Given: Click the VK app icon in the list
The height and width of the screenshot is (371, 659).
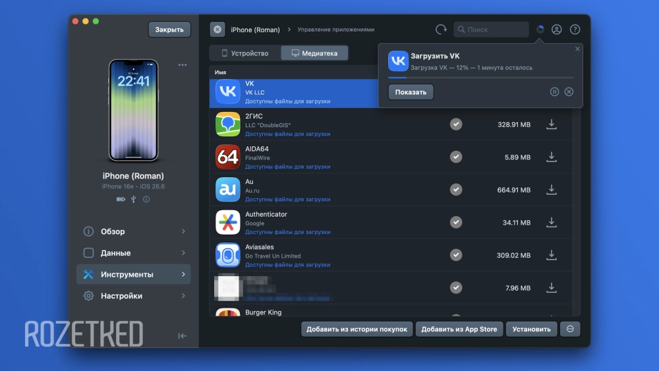Looking at the screenshot, I should point(228,92).
